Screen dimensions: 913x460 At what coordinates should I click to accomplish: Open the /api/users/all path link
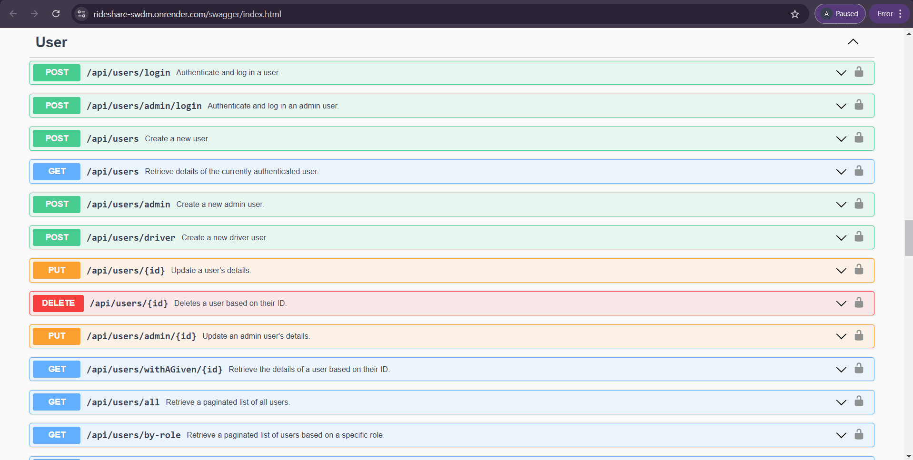pyautogui.click(x=123, y=402)
